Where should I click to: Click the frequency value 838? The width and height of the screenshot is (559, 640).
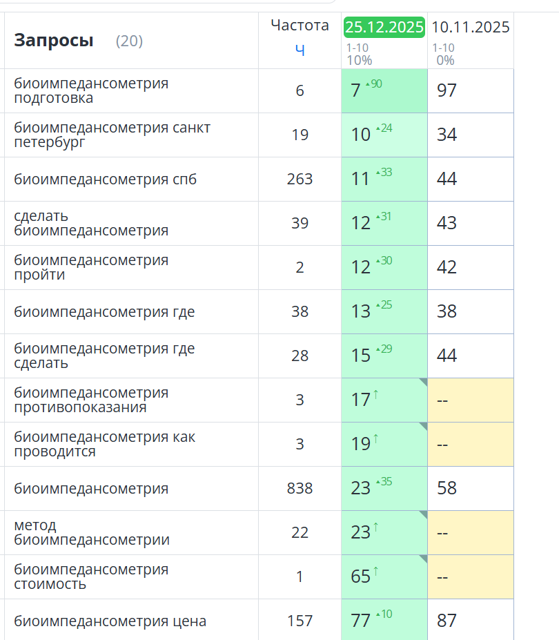pos(300,489)
